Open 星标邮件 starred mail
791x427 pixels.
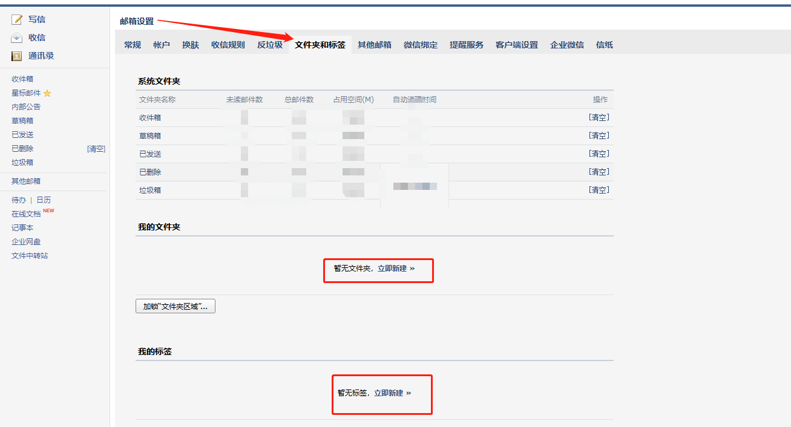26,93
